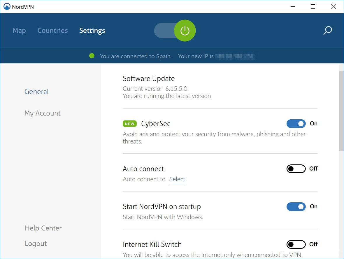Image resolution: width=344 pixels, height=259 pixels.
Task: Click the CyberSec heading label
Action: [156, 124]
